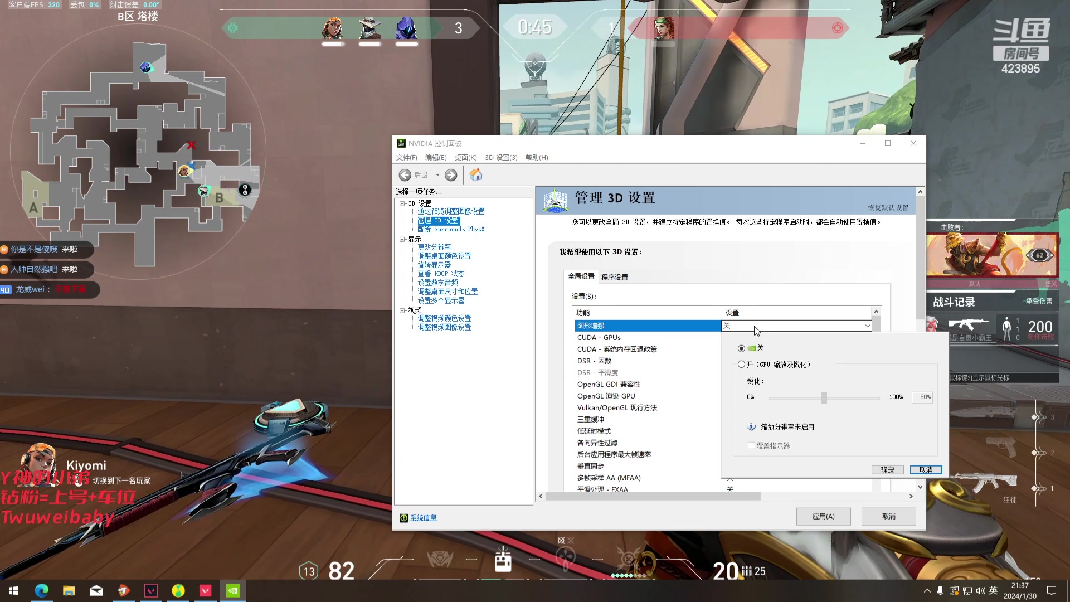
Task: Open 调整桌面尺寸和位置 in task tree
Action: [448, 292]
